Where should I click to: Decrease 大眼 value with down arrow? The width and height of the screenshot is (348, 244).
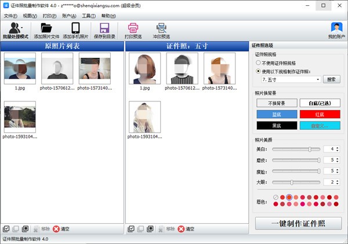(338, 184)
